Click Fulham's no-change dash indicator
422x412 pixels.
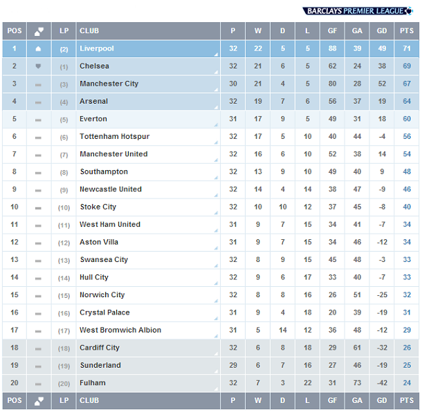tap(38, 384)
